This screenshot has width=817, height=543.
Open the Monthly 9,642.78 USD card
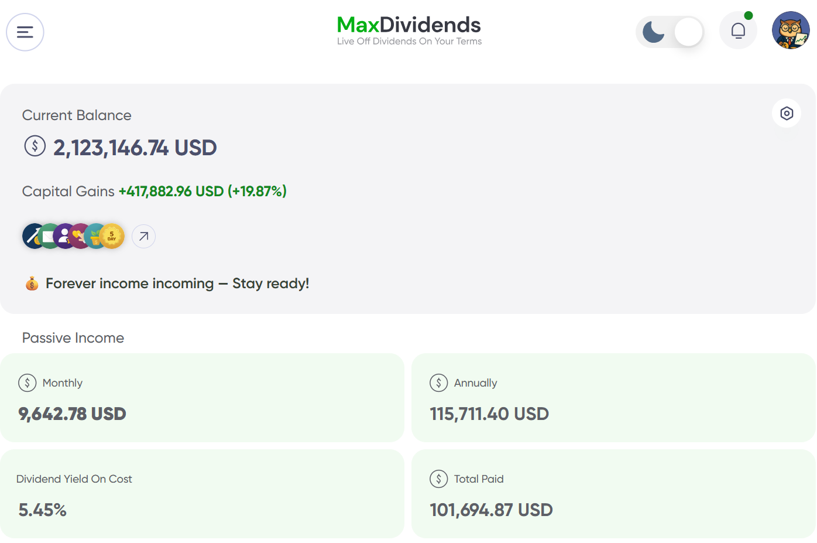coord(202,398)
